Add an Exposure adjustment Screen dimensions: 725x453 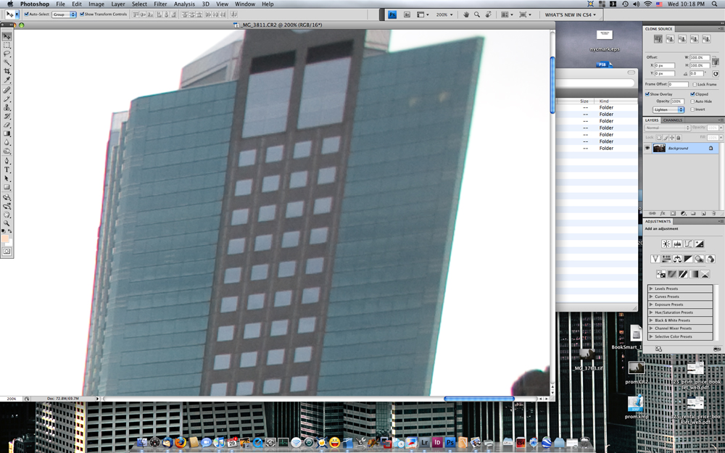[700, 244]
